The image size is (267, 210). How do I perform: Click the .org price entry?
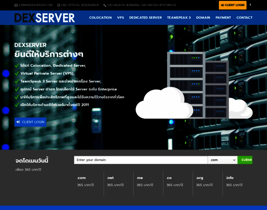coord(204,181)
